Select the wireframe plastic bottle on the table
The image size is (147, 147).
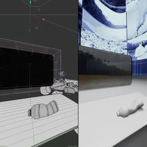[43, 110]
